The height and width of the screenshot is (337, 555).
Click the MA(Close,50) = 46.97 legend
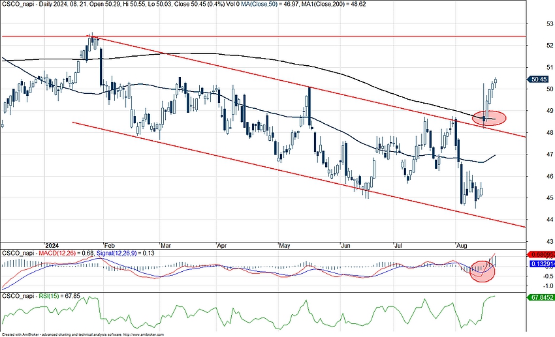[272, 4]
